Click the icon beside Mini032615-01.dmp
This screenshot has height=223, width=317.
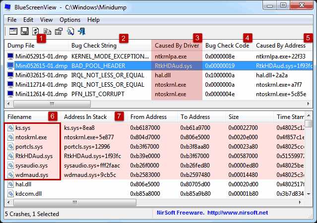(10, 75)
